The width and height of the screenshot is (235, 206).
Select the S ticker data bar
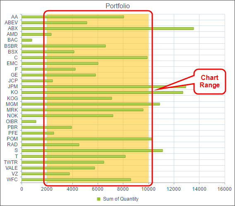(x=92, y=151)
